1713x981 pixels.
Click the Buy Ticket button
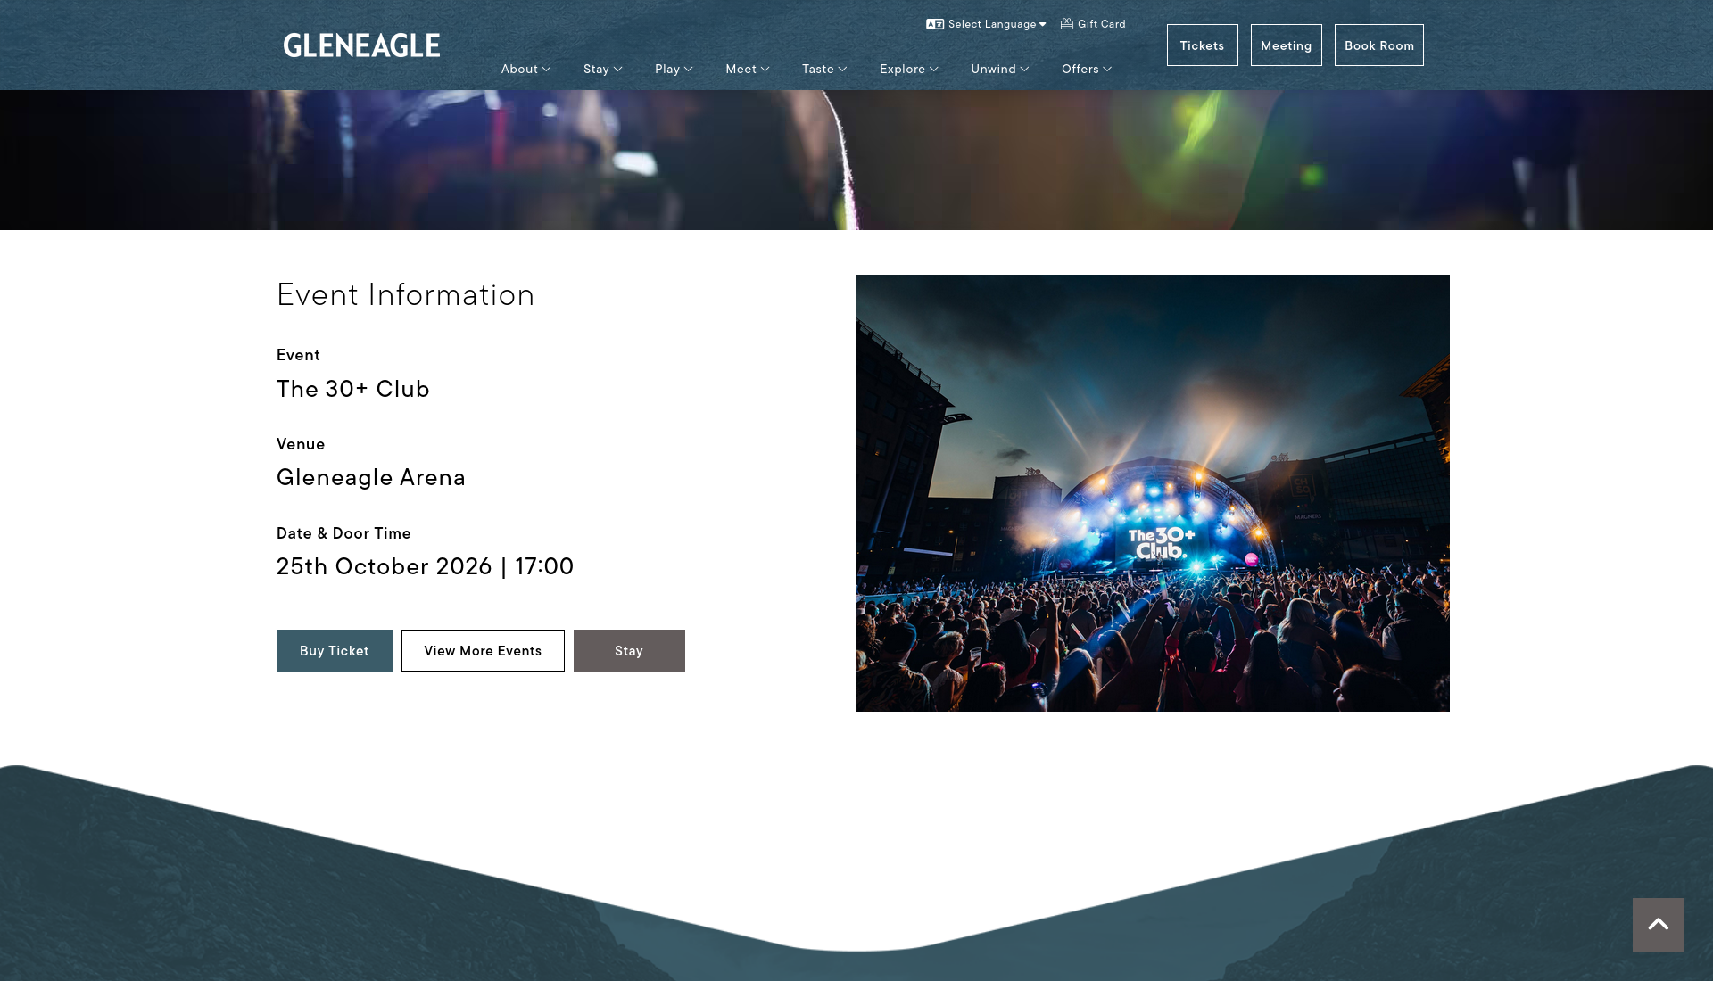click(335, 651)
